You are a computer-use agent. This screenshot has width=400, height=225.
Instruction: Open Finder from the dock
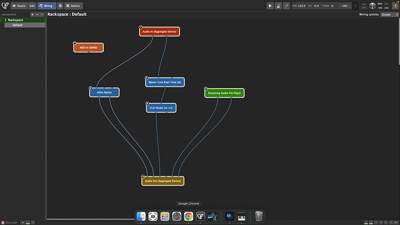pyautogui.click(x=141, y=216)
